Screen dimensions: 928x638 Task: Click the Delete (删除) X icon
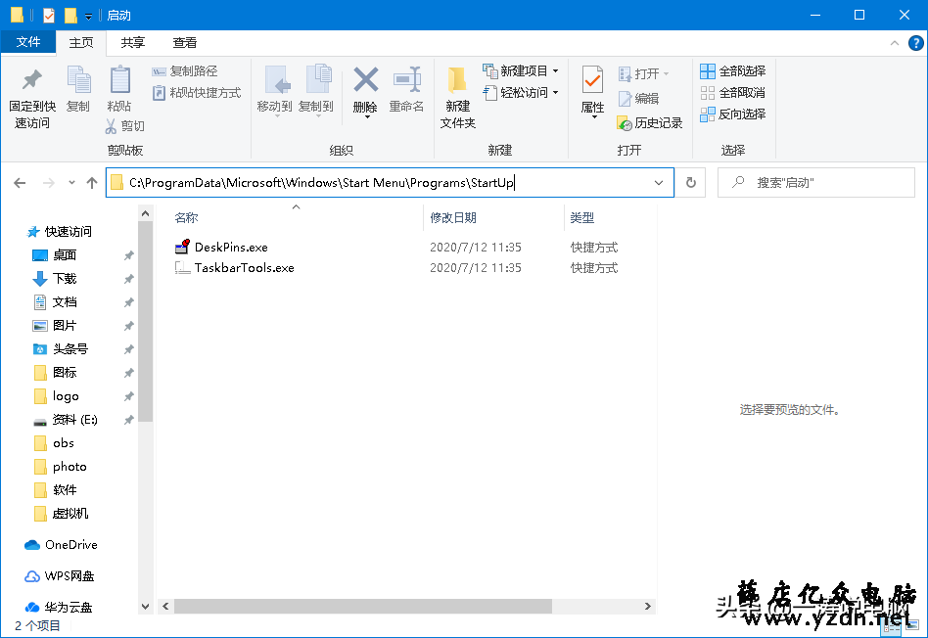366,79
